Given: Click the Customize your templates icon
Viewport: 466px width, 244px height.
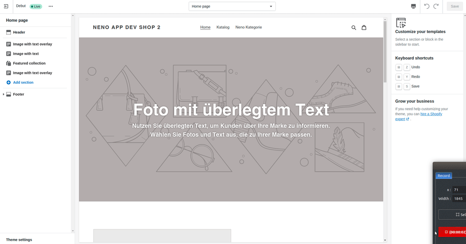Looking at the screenshot, I should (401, 22).
